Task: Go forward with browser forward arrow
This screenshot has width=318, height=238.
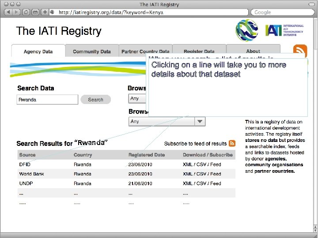Action: point(16,12)
